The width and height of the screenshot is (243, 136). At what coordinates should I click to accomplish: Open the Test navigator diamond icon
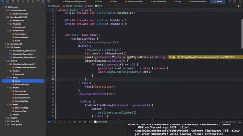[x=28, y=2]
